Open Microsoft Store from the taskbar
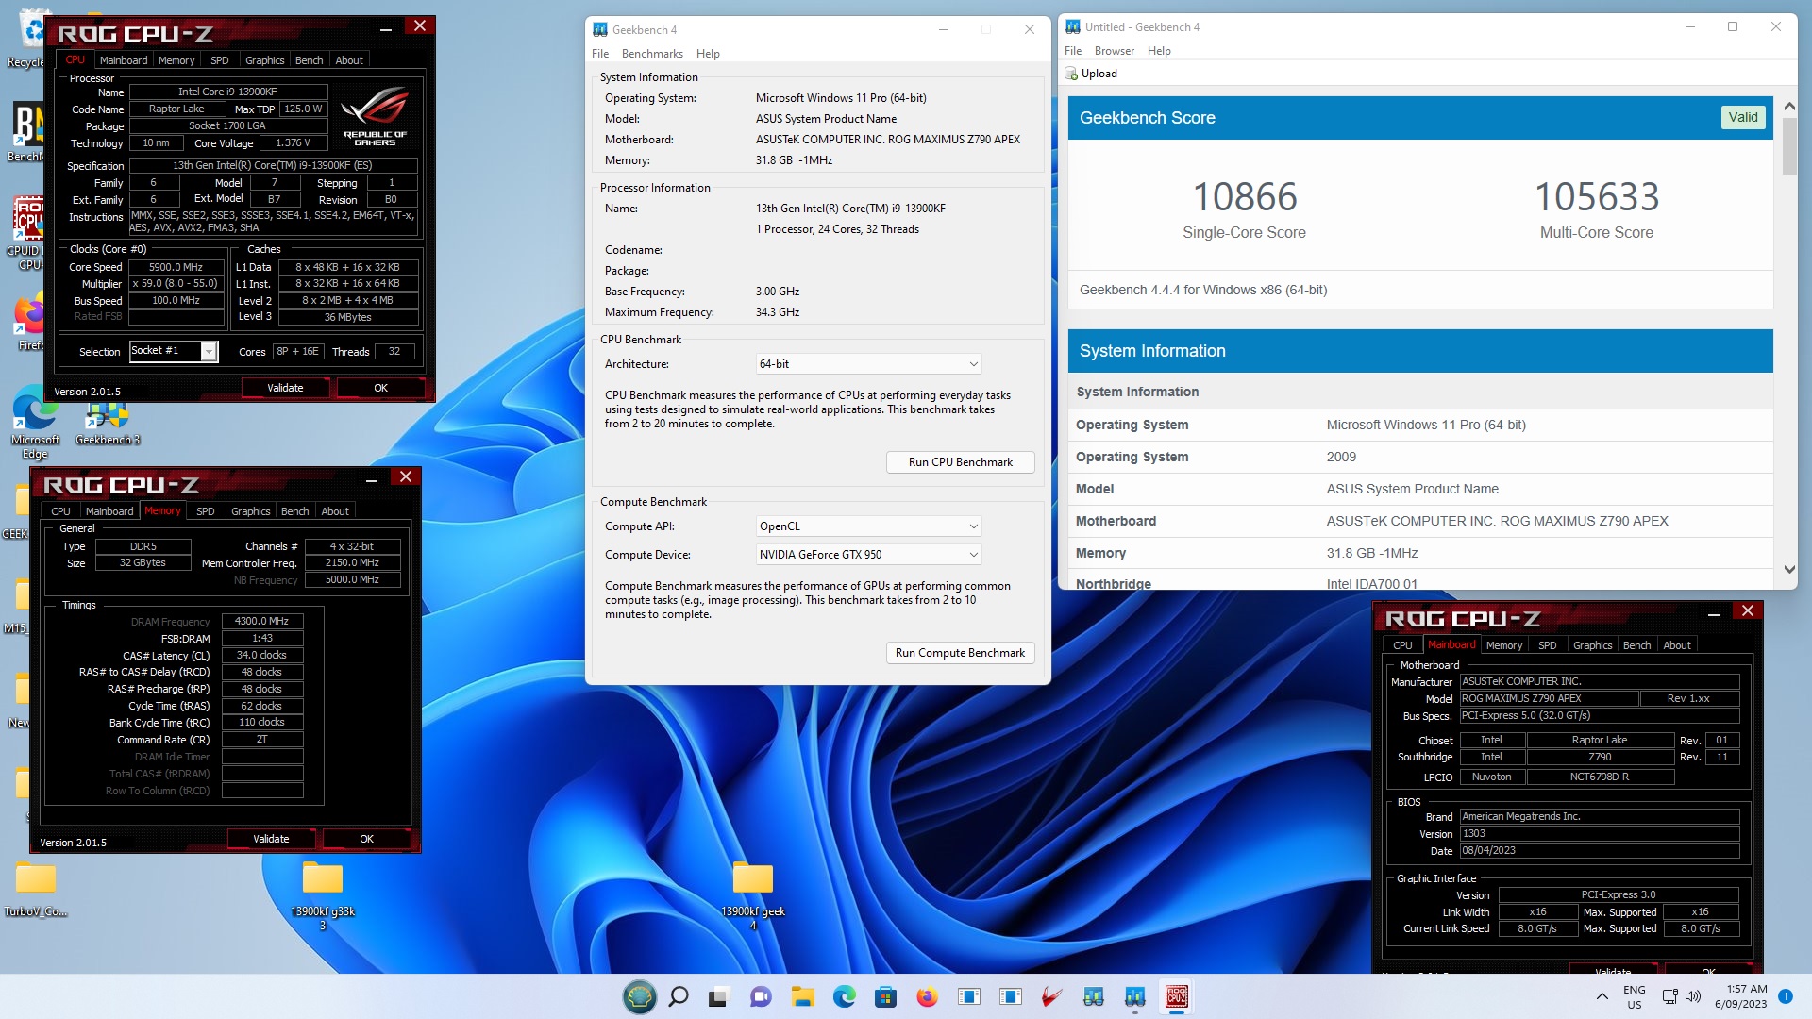Image resolution: width=1812 pixels, height=1019 pixels. click(x=885, y=996)
